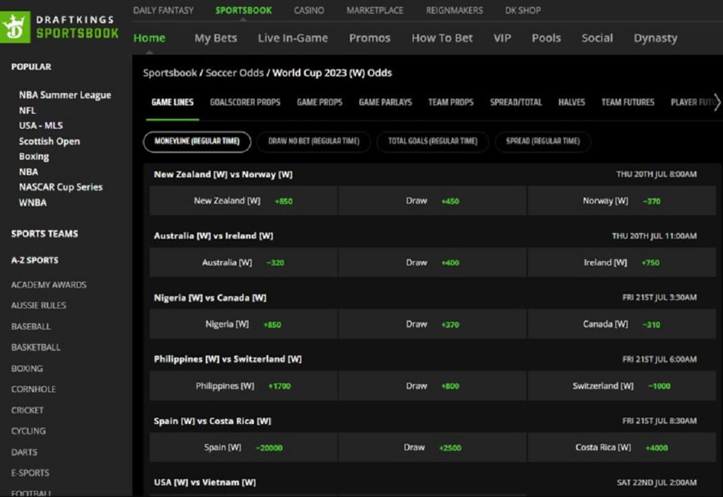Switch to the Casino product tab
The image size is (723, 497).
309,10
